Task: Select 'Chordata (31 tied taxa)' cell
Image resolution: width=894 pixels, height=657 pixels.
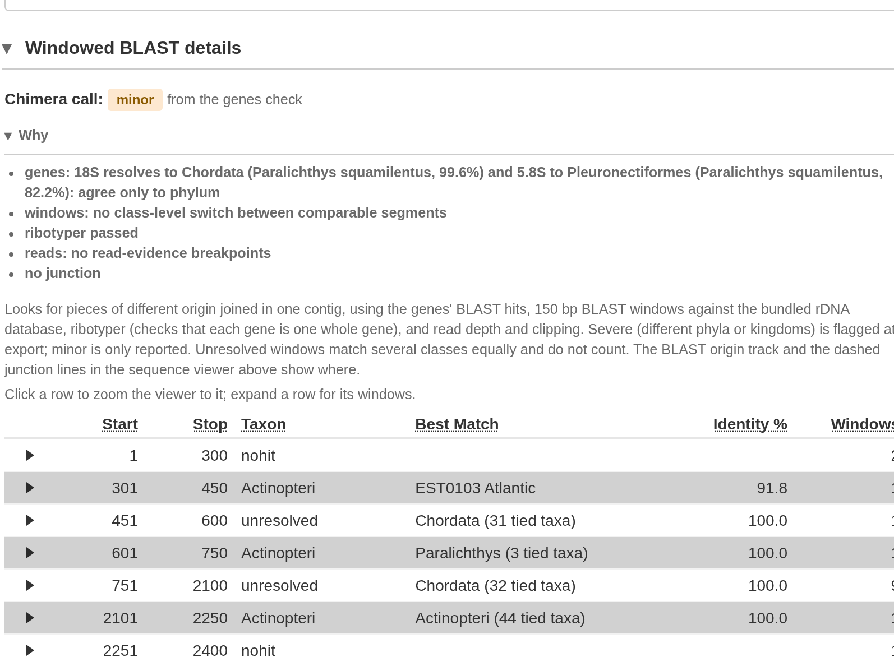Action: 495,521
